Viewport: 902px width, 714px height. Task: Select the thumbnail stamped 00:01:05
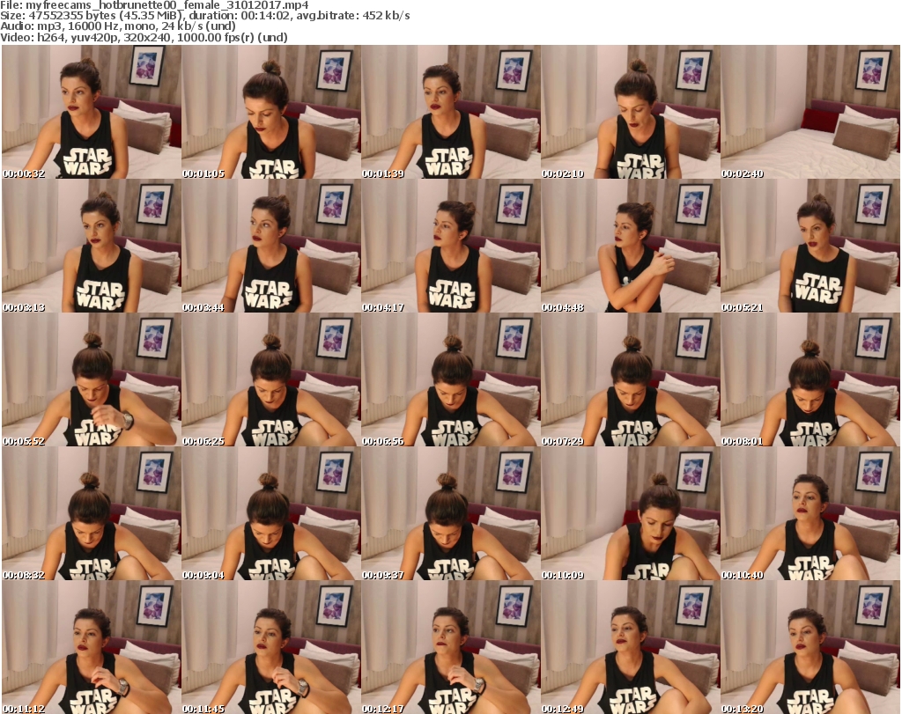[271, 112]
